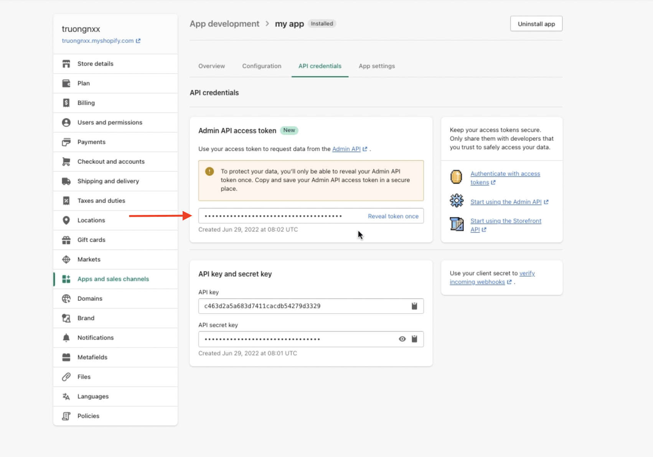Viewport: 653px width, 457px height.
Task: Click the Store details storefront icon
Action: [x=66, y=64]
